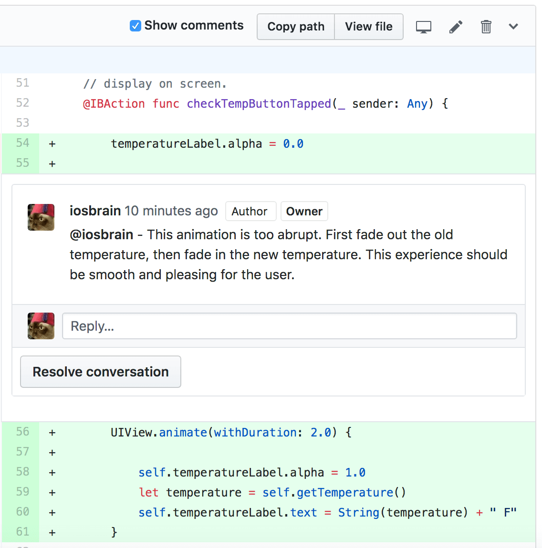Expand the blue hunk header bar
This screenshot has width=542, height=548.
pyautogui.click(x=267, y=60)
